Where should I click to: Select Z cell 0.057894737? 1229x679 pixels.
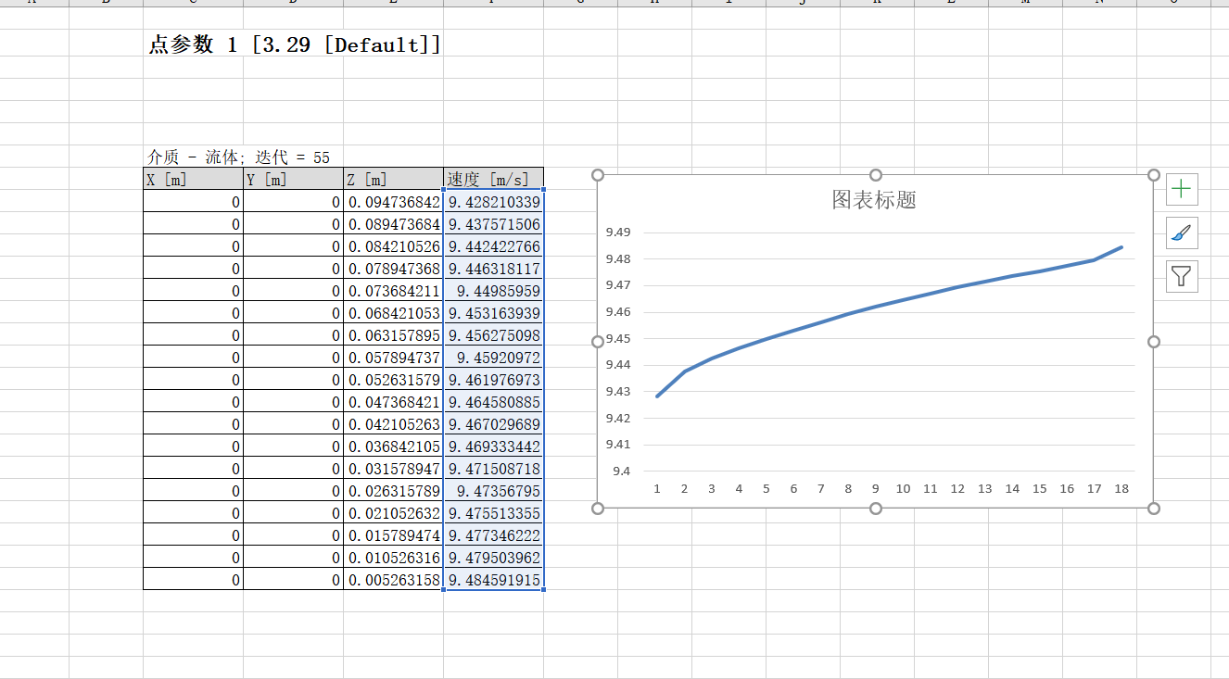[x=393, y=358]
